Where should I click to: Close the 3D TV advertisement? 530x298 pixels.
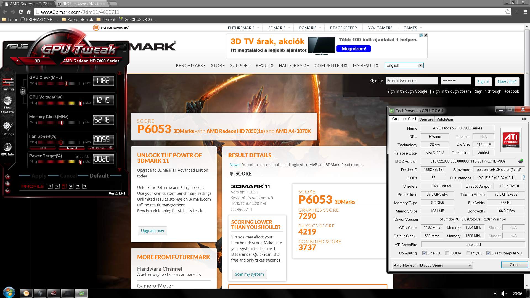pos(426,35)
